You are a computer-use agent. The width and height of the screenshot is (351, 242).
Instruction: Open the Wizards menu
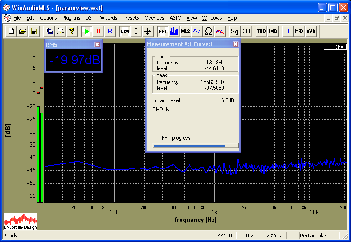108,18
